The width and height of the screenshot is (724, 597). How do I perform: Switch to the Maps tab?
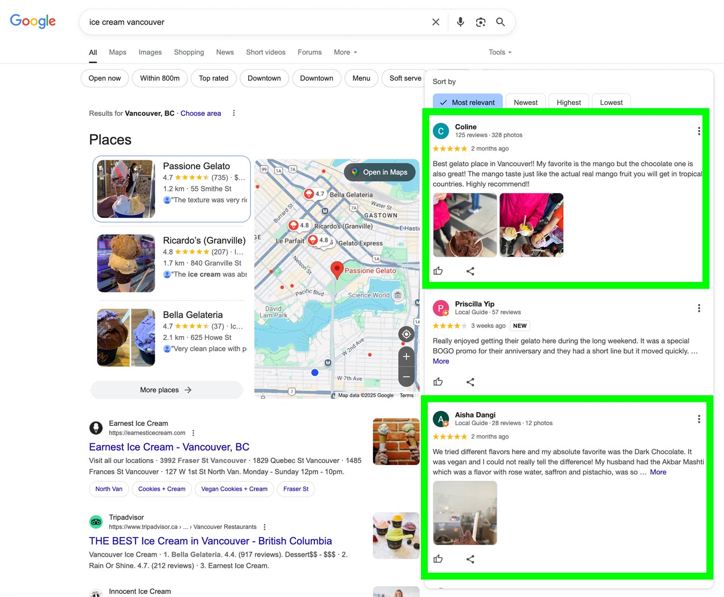click(118, 52)
